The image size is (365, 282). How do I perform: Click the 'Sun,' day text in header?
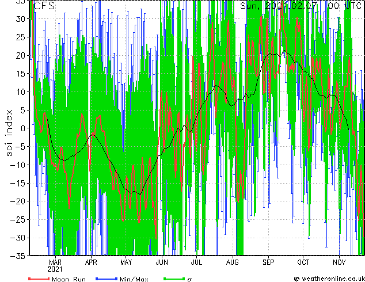coord(250,6)
